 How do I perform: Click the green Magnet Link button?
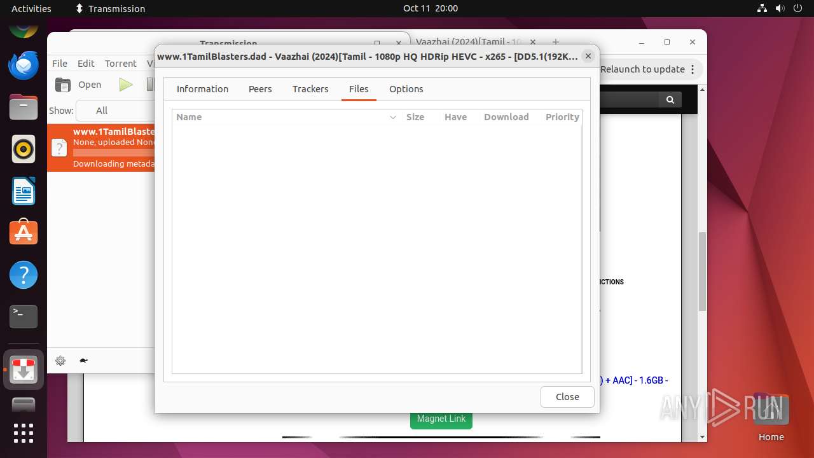441,419
